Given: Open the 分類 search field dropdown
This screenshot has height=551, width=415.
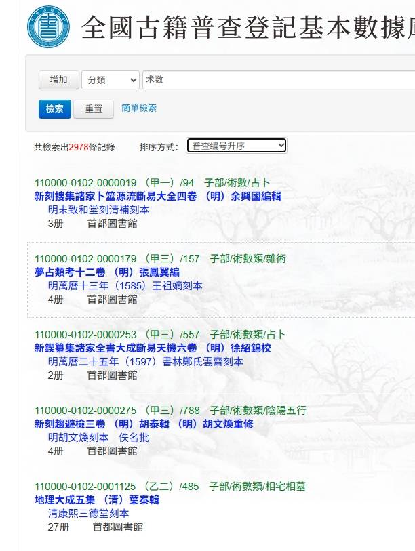Looking at the screenshot, I should click(x=111, y=80).
